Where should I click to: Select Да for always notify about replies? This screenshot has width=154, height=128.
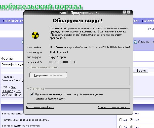click(x=120, y=126)
